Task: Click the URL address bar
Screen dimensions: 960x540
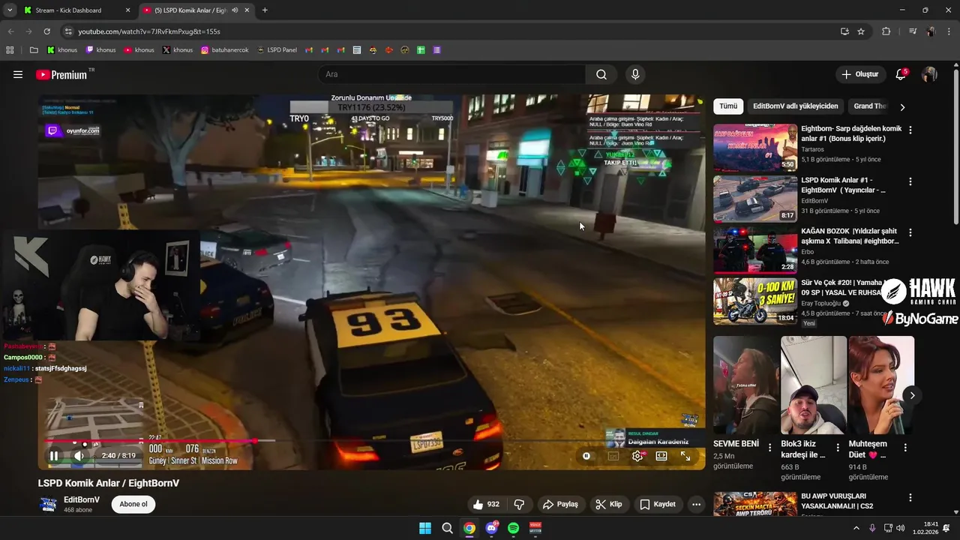Action: (x=450, y=31)
